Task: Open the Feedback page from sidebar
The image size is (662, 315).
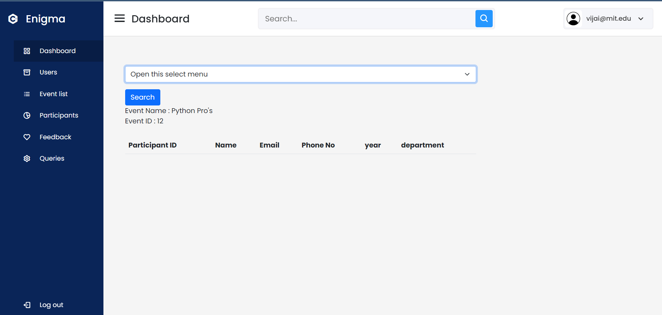Action: 59,137
